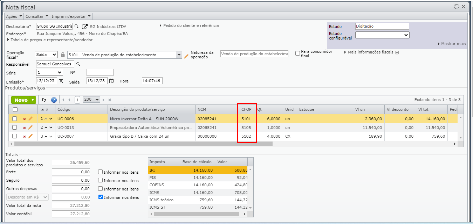The image size is (473, 224).
Task: Open the Estado configurável dropdown
Action: click(382, 35)
